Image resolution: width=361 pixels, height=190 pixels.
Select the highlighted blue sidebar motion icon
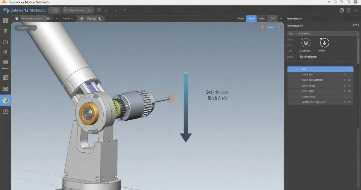[5, 100]
